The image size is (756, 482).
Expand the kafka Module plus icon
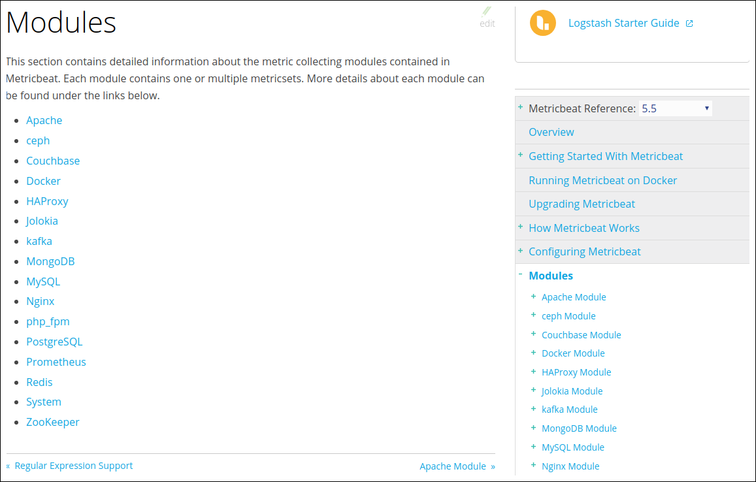(x=533, y=408)
